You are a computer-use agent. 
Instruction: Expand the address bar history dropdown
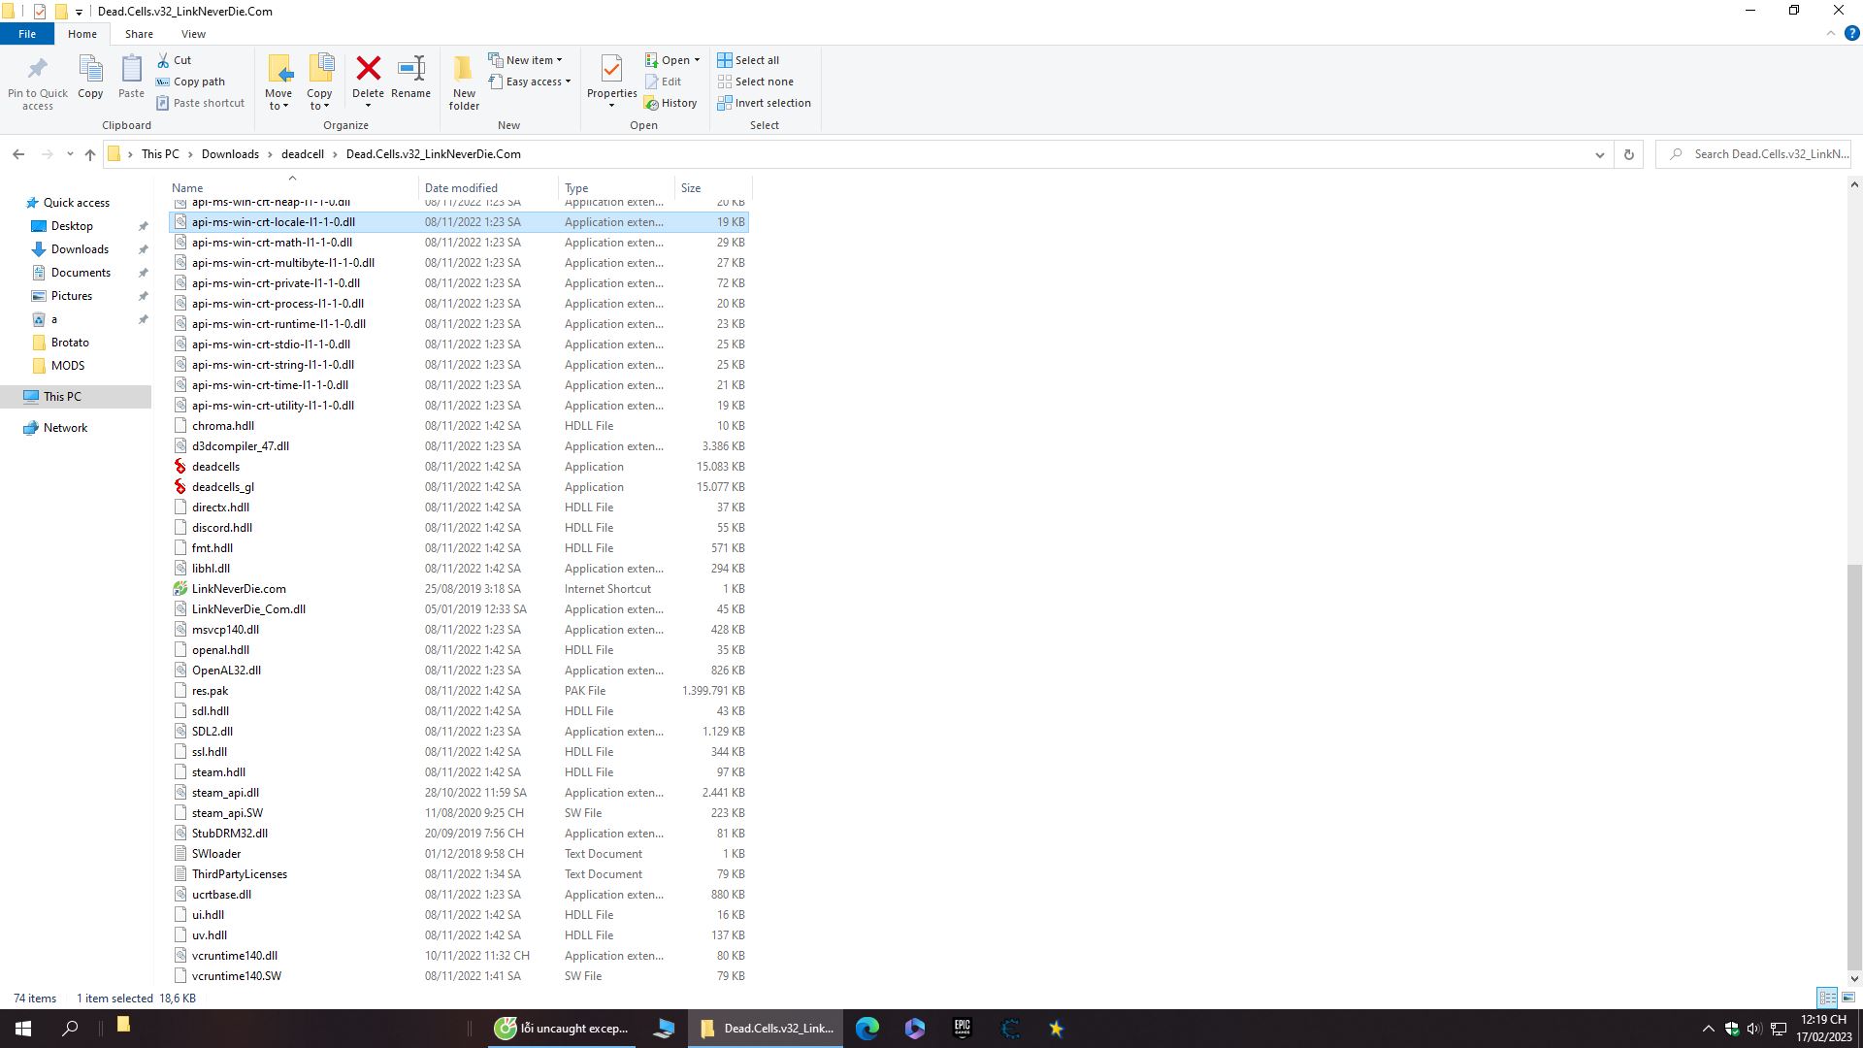click(x=1600, y=154)
